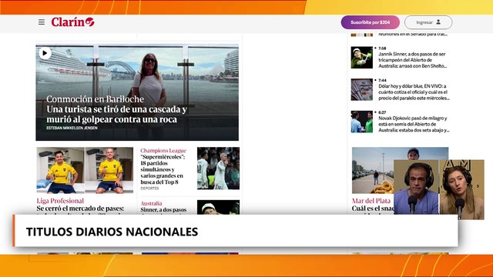This screenshot has width=493, height=277.
Task: Click the Champions League section label
Action: 163,151
